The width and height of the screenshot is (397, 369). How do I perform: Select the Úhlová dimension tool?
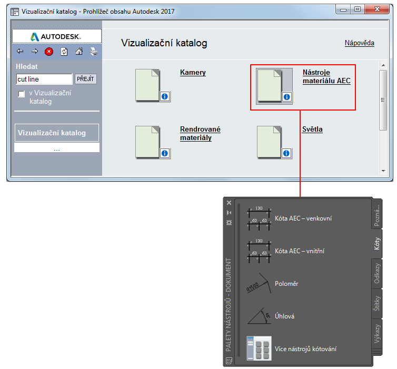click(x=271, y=316)
